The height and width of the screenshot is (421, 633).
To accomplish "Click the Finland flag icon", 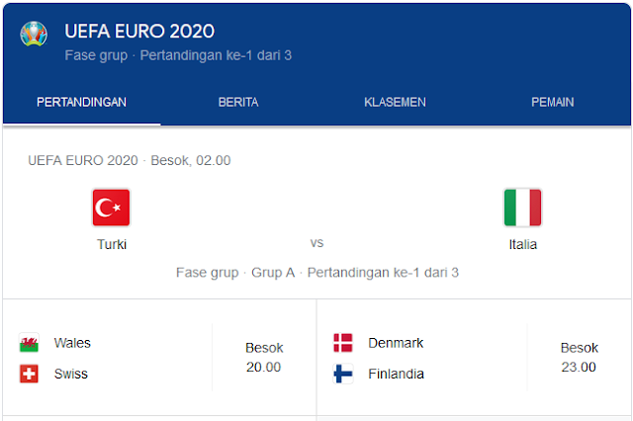I will [x=343, y=375].
